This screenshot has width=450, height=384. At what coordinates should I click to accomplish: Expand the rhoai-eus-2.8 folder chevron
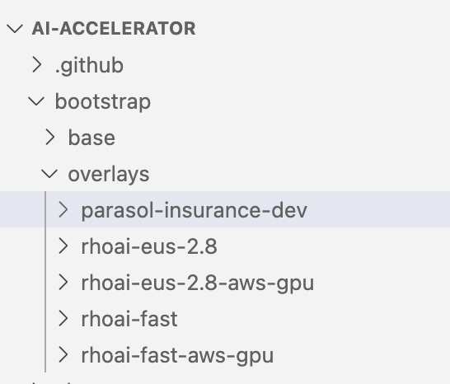63,246
